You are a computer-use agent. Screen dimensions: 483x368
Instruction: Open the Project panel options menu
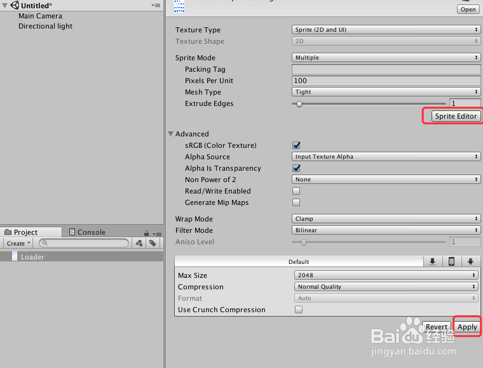pos(157,234)
